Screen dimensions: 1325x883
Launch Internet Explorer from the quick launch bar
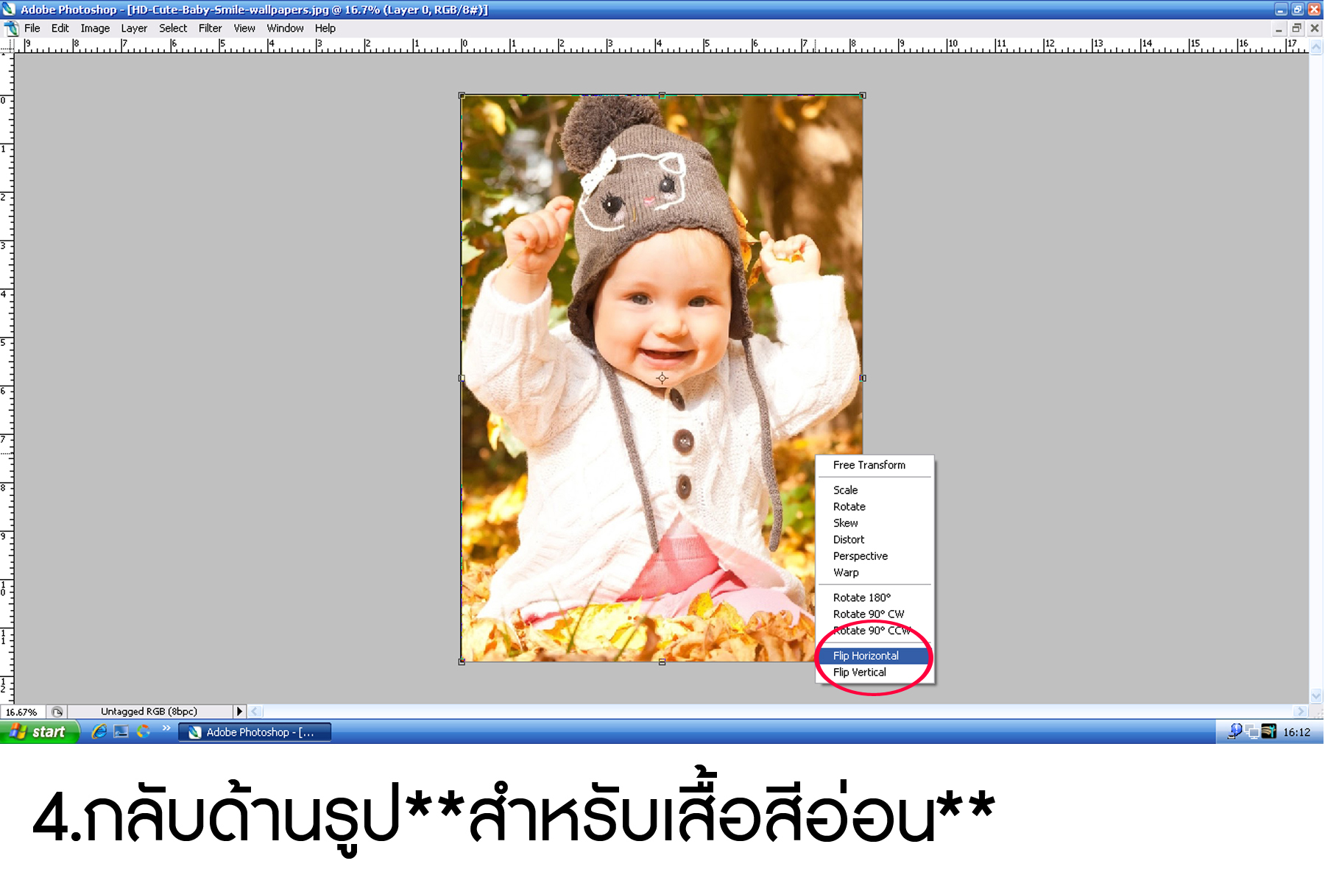coord(98,731)
